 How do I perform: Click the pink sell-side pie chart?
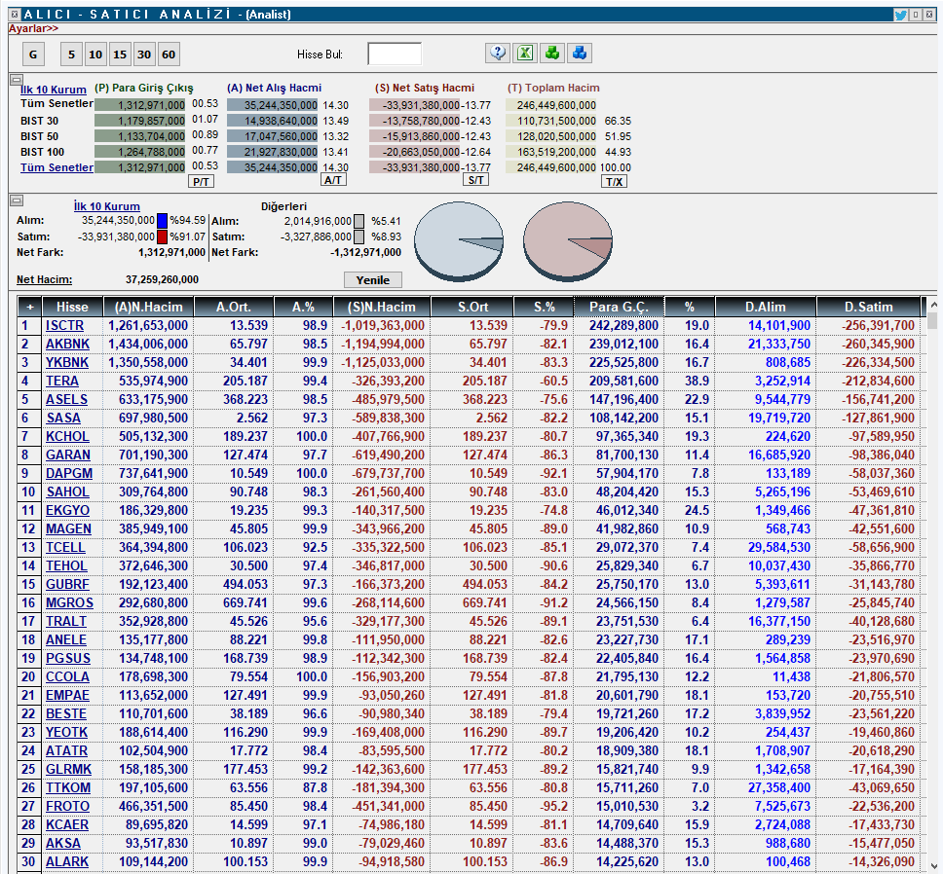[x=568, y=241]
